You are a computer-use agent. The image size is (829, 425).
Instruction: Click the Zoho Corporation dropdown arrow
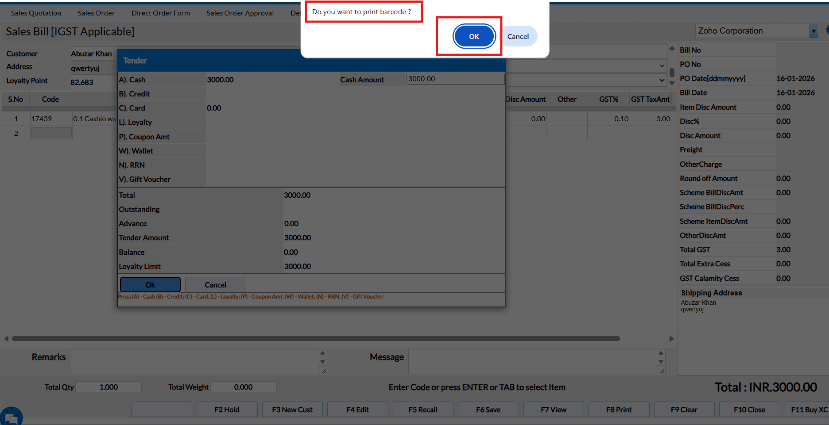tap(813, 31)
